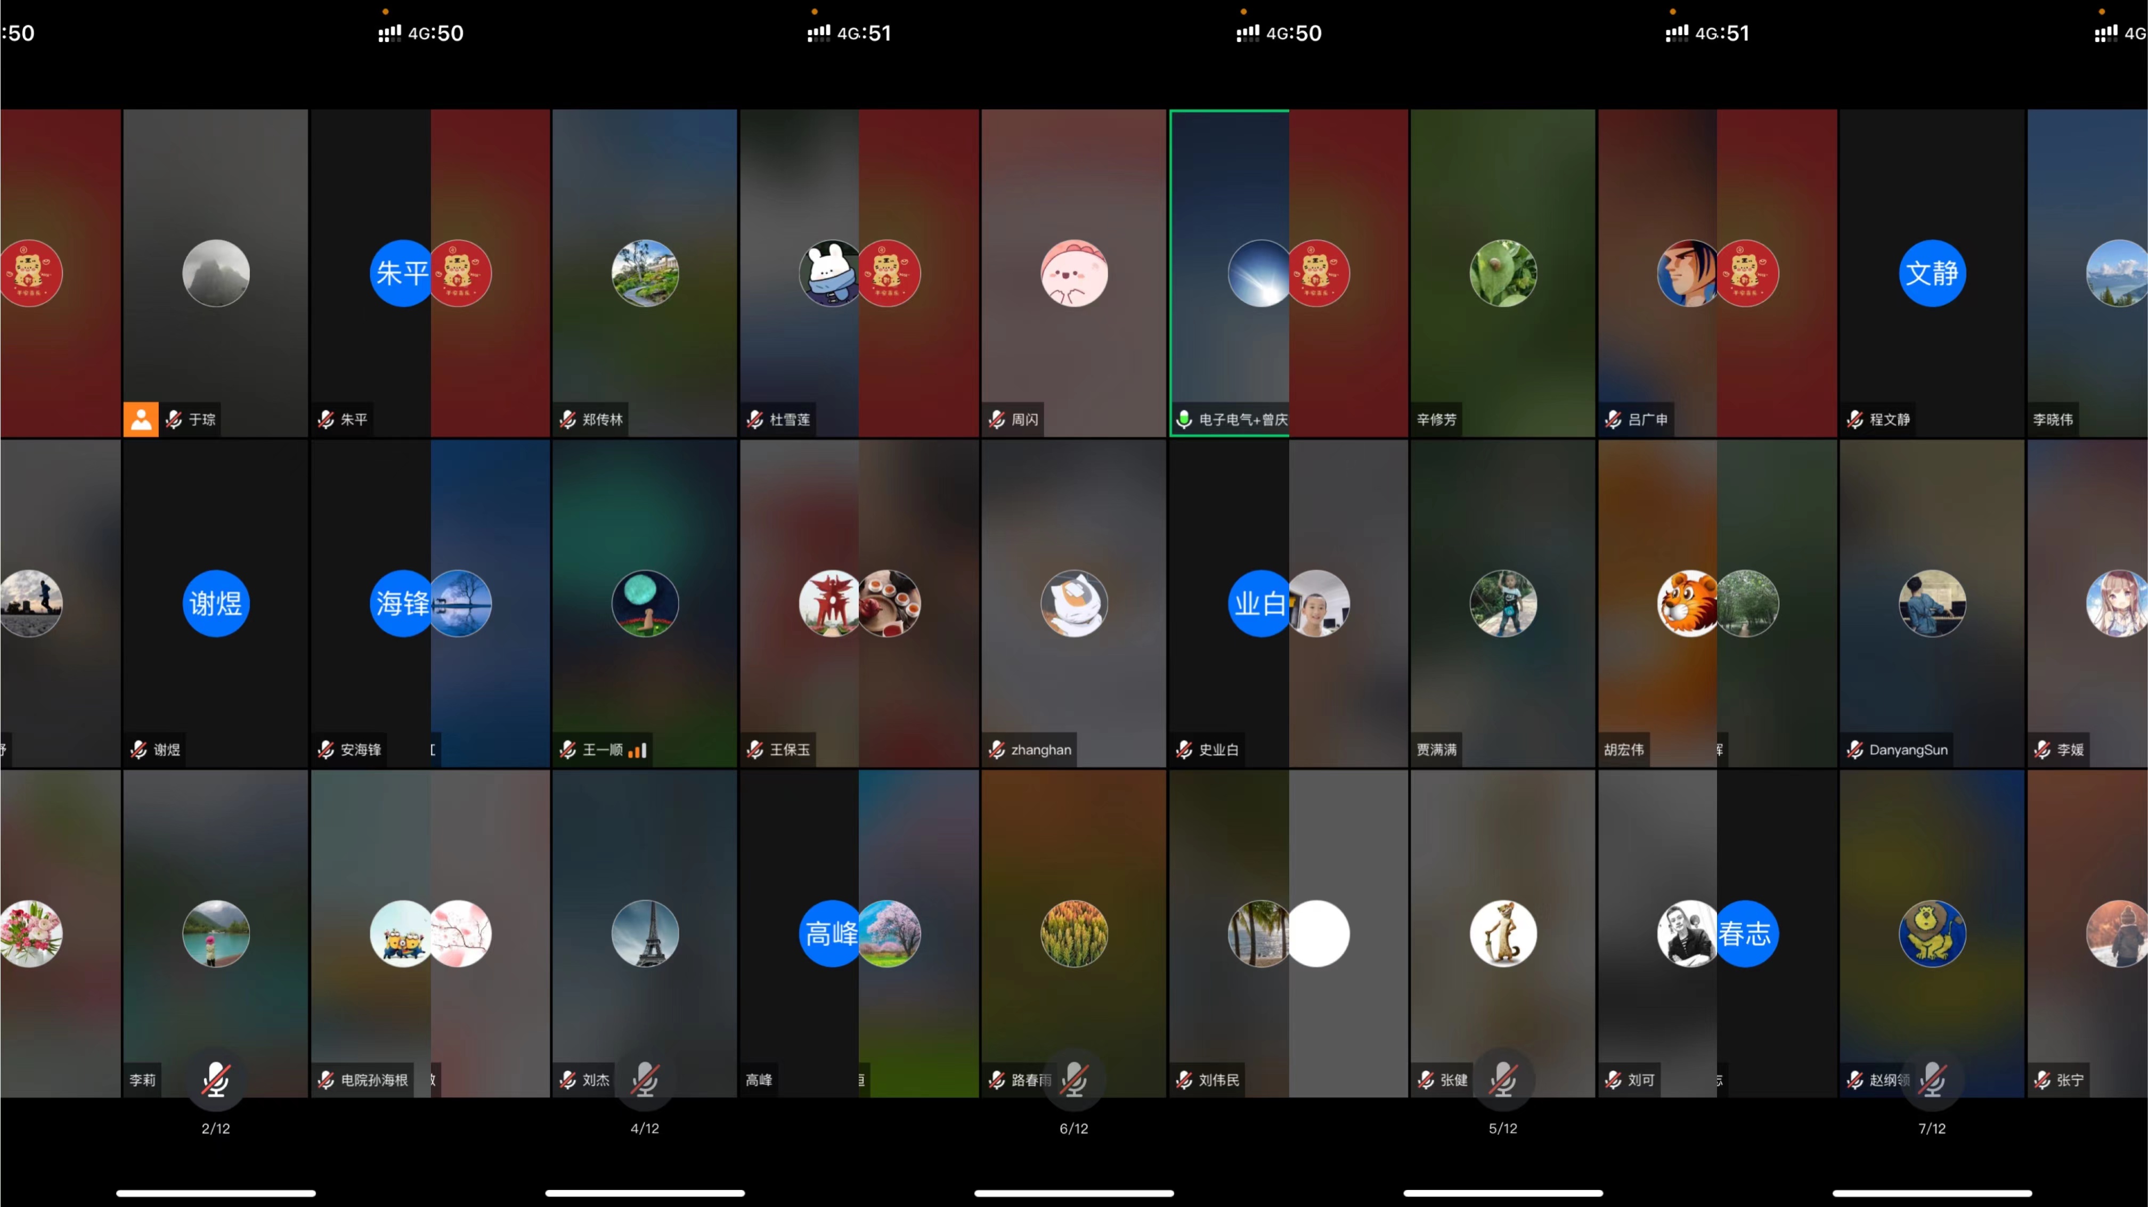
Task: Click the orange host badge beside 于琼
Action: point(141,419)
